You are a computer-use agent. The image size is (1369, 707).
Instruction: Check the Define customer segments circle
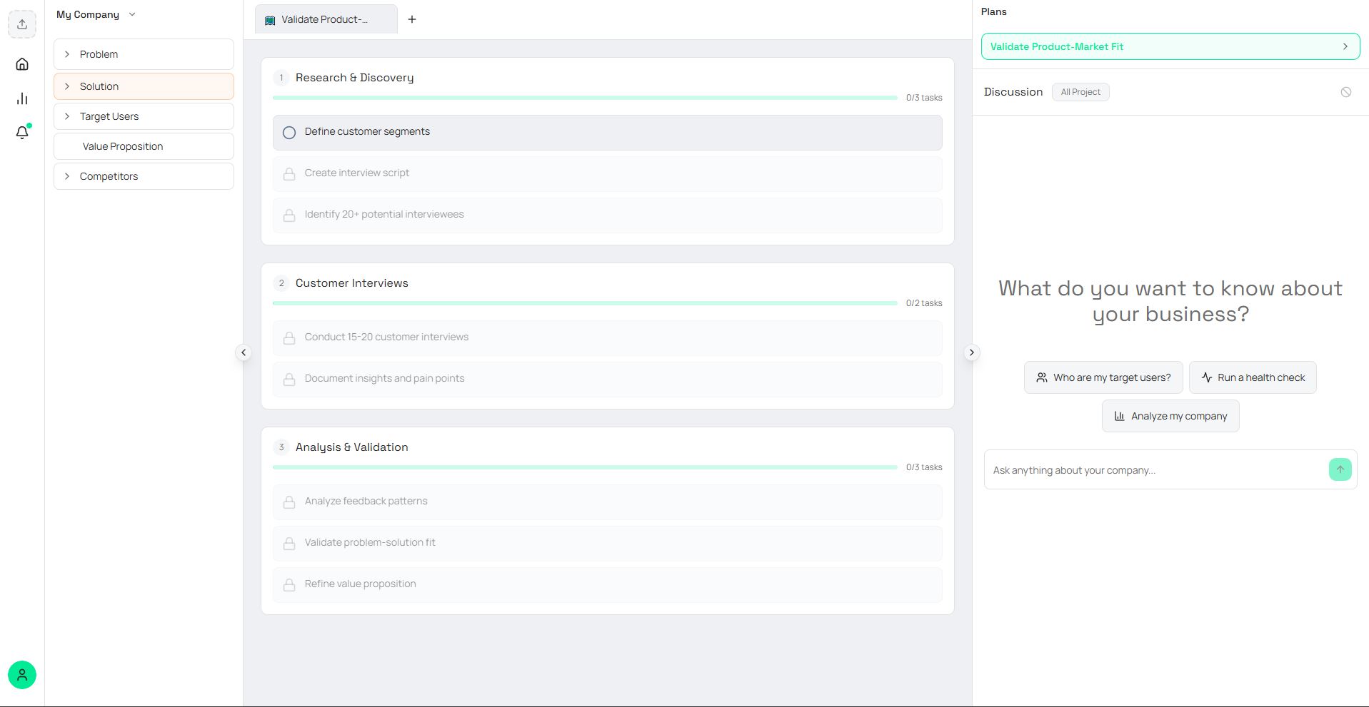[x=289, y=133]
